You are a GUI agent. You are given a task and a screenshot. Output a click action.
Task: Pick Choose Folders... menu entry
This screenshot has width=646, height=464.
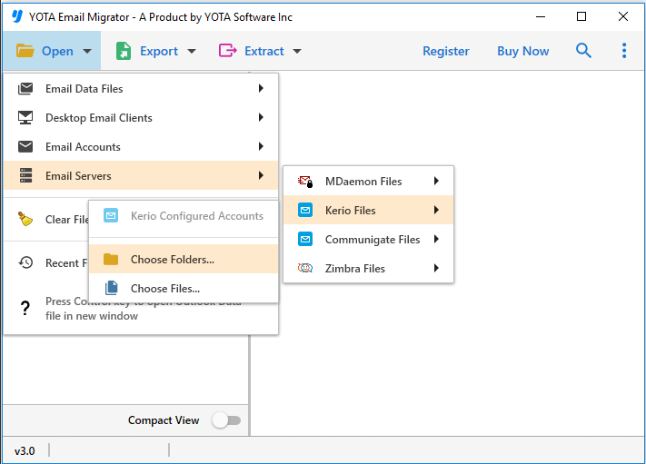click(184, 259)
